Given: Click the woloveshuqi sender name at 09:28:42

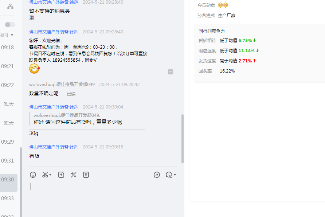Looking at the screenshot, I should pos(62,84).
